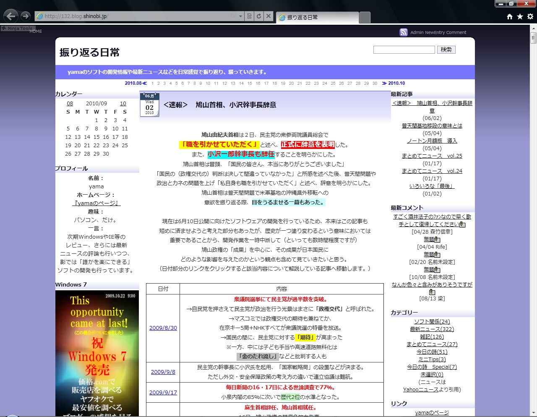Click the Windows 7 launch banner image
Viewport: 537px width, 417px height.
97,353
